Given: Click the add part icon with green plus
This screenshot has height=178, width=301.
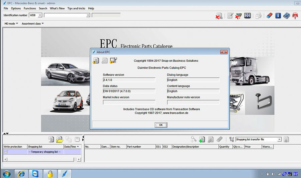Looking at the screenshot, I should pyautogui.click(x=202, y=139).
